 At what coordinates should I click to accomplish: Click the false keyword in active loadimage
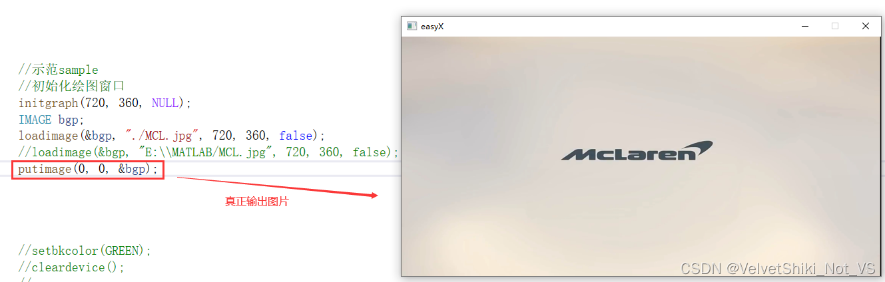(296, 136)
